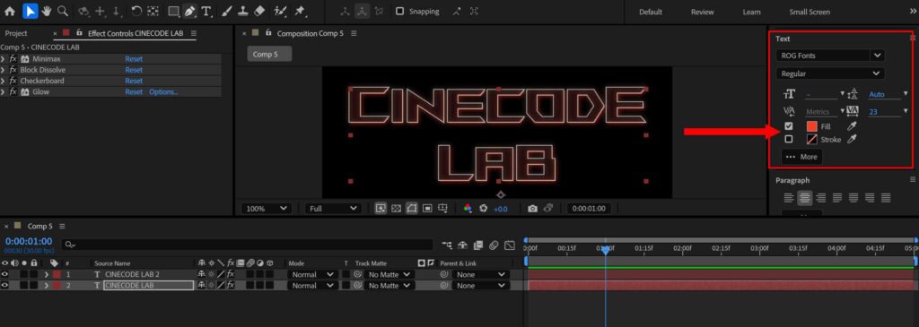Click the Comp 5 timeline tab
Image resolution: width=919 pixels, height=327 pixels.
39,226
